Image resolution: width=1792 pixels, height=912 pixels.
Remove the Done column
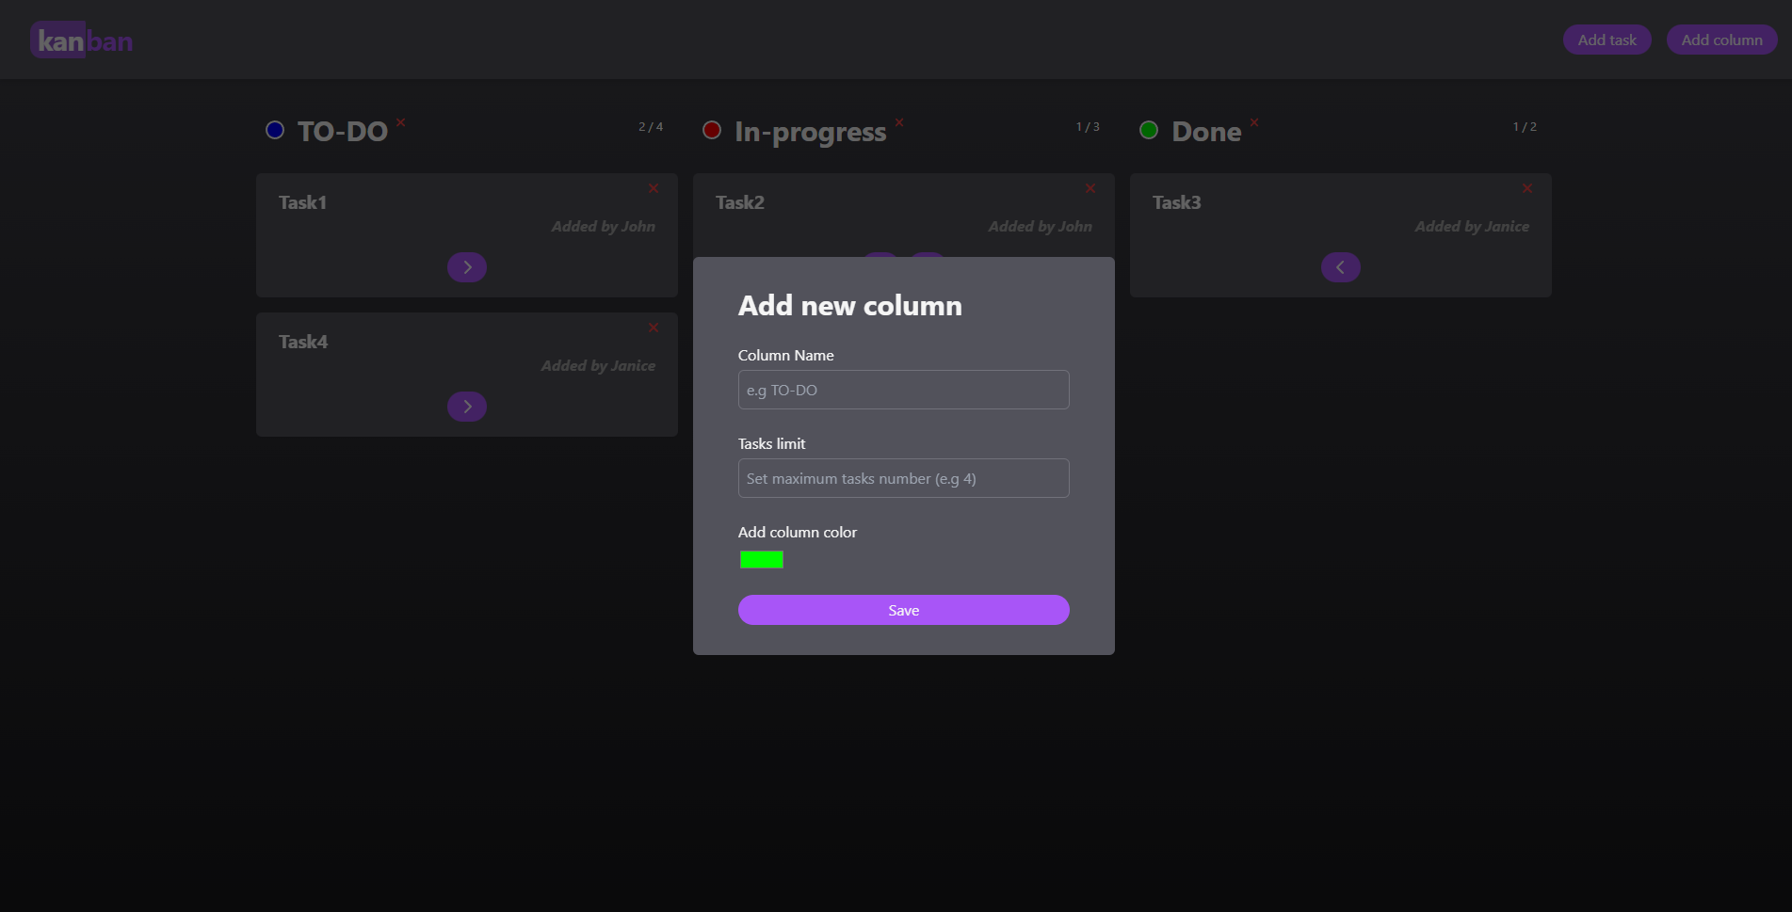1254,122
